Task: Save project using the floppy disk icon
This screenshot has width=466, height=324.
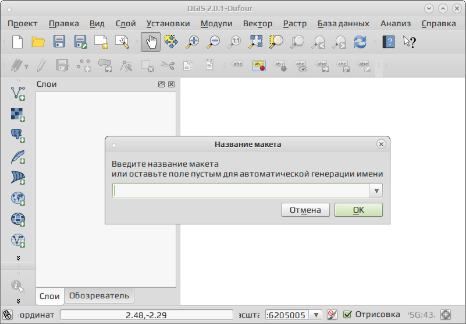Action: [59, 42]
